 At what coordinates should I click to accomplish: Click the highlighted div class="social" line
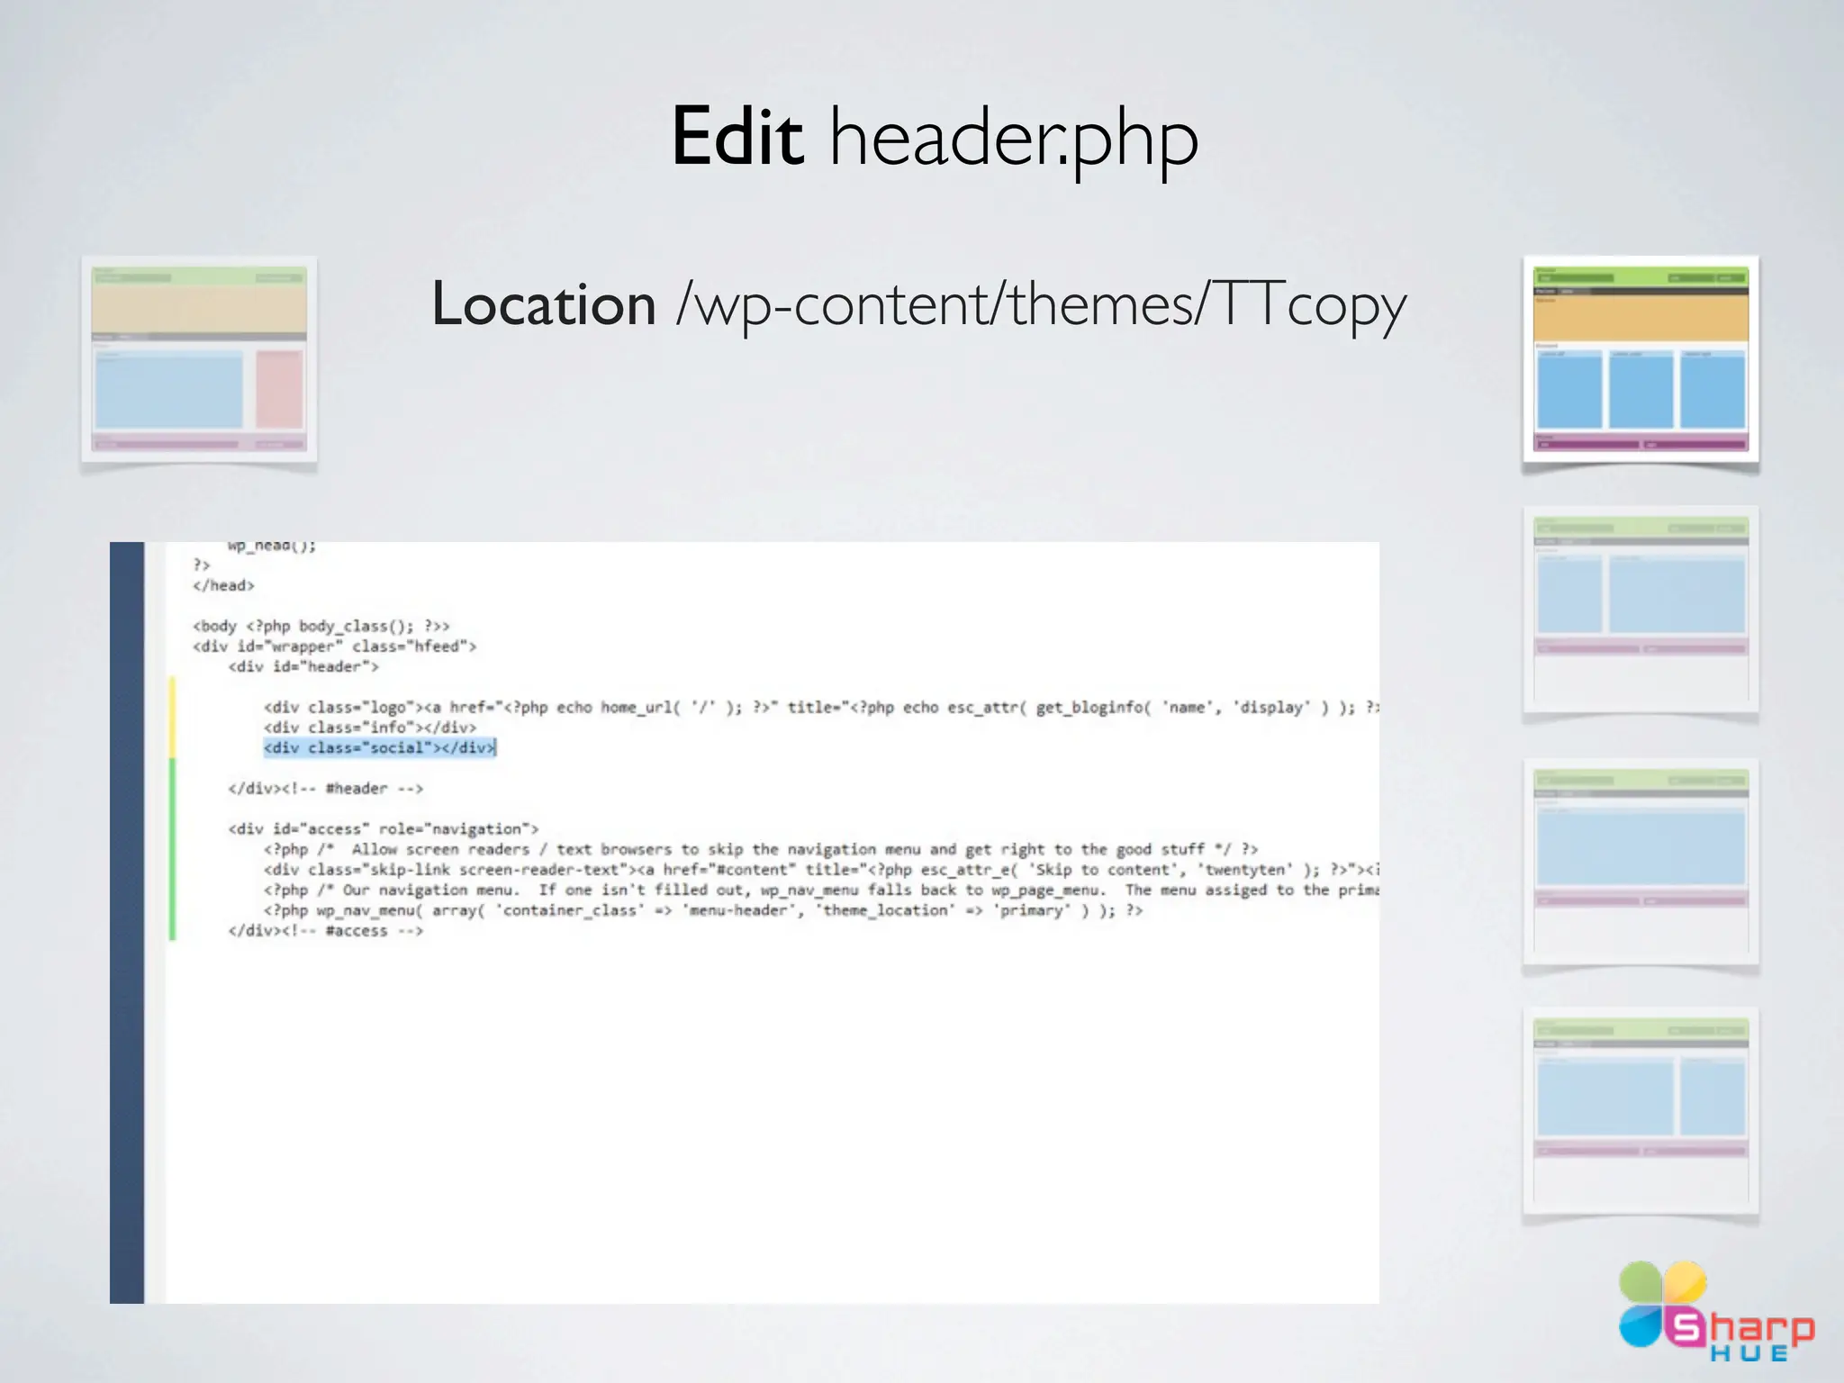(x=380, y=747)
